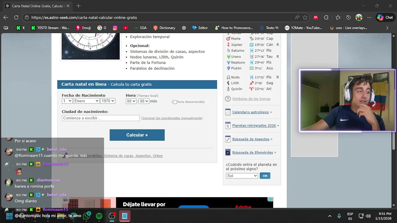Open the Texto Yt bookmark

269,28
